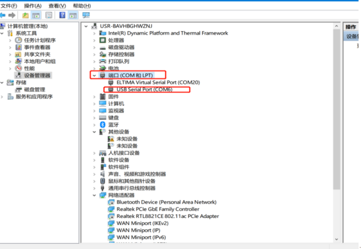The height and width of the screenshot is (249, 361).
Task: Open the 操作(A) menu
Action: pos(33,6)
